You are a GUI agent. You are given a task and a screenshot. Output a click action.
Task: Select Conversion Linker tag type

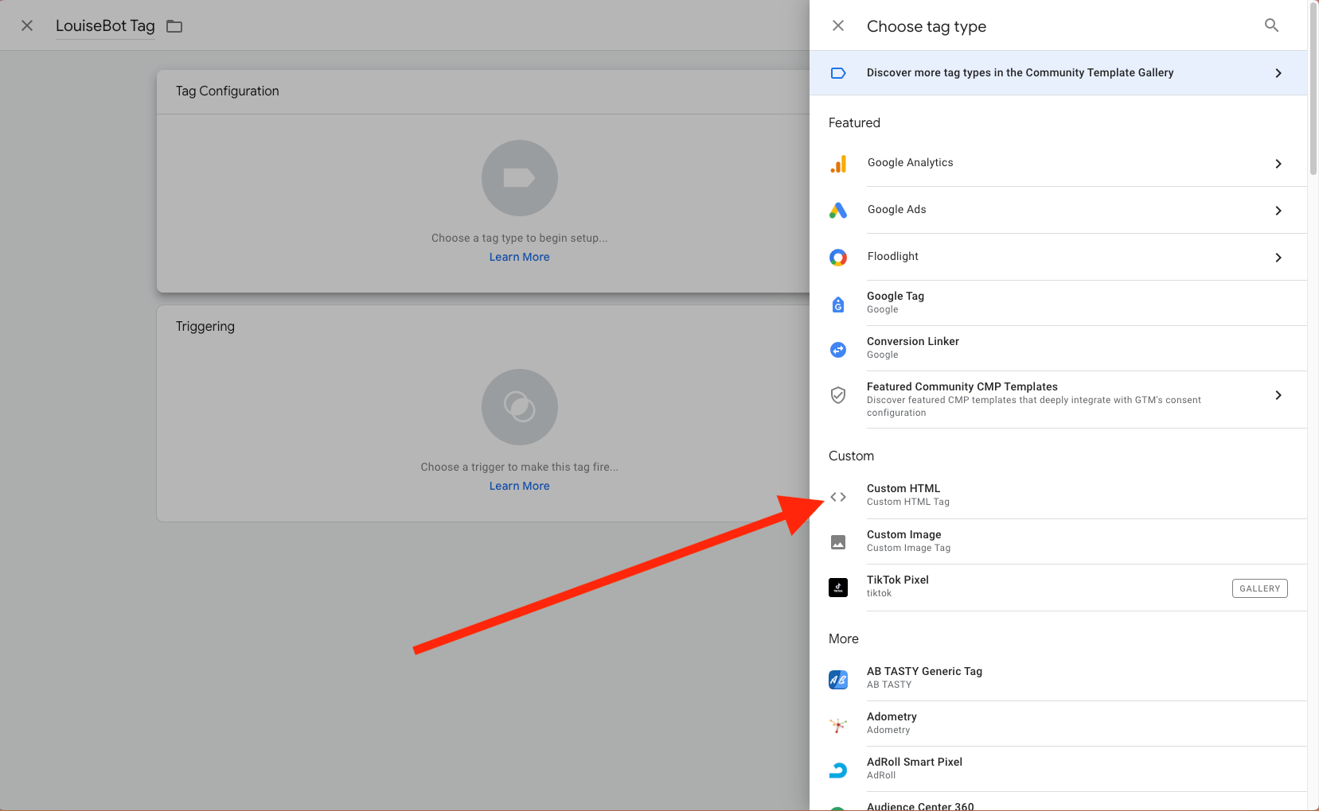[x=1058, y=348]
